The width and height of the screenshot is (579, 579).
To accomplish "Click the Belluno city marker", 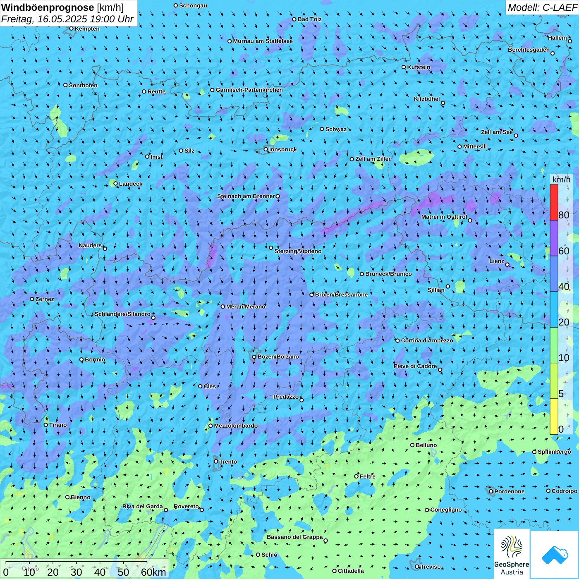I will [412, 445].
